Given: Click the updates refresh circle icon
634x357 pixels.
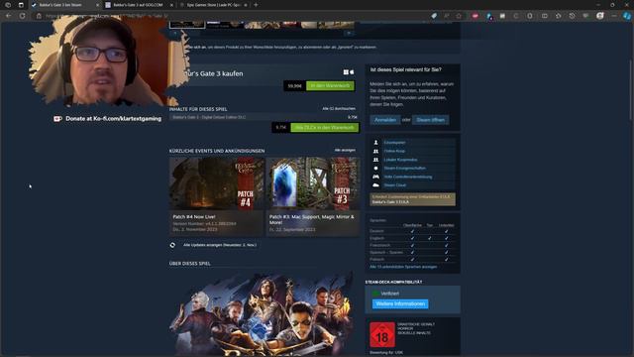Looking at the screenshot, I should 172,245.
